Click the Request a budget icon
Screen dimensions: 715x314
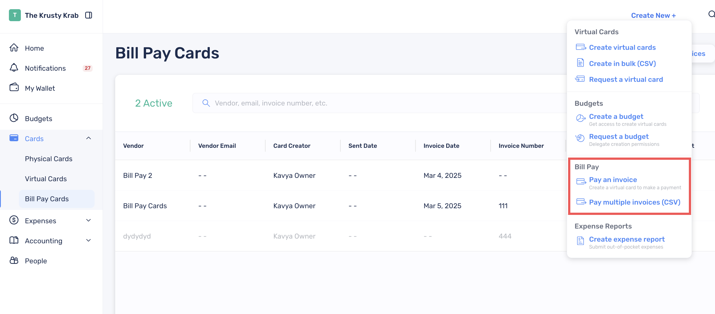[580, 138]
